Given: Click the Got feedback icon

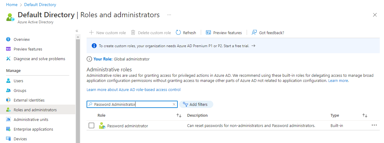Looking at the screenshot, I should point(255,33).
